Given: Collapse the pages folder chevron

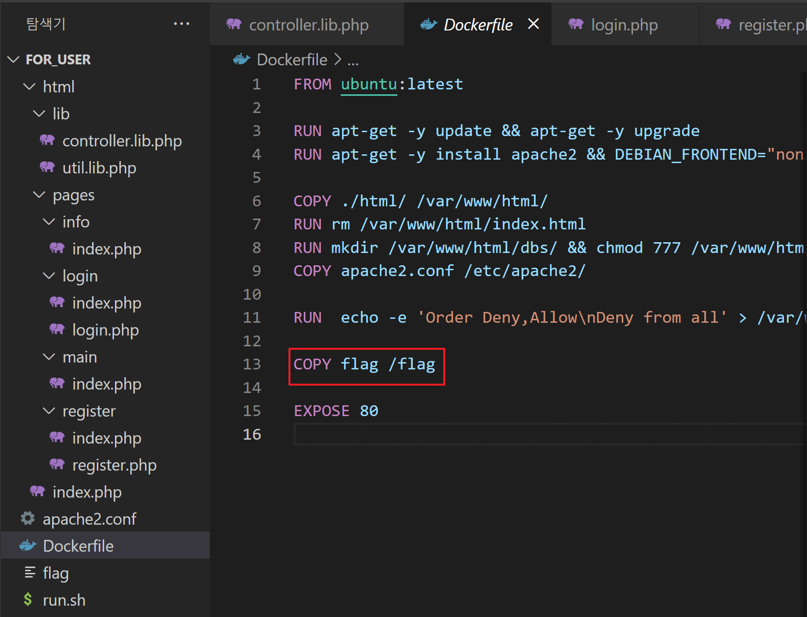Looking at the screenshot, I should tap(39, 195).
